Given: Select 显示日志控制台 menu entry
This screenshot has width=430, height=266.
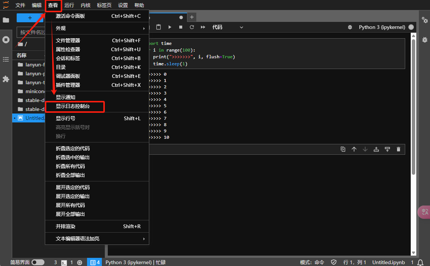Looking at the screenshot, I should point(73,106).
